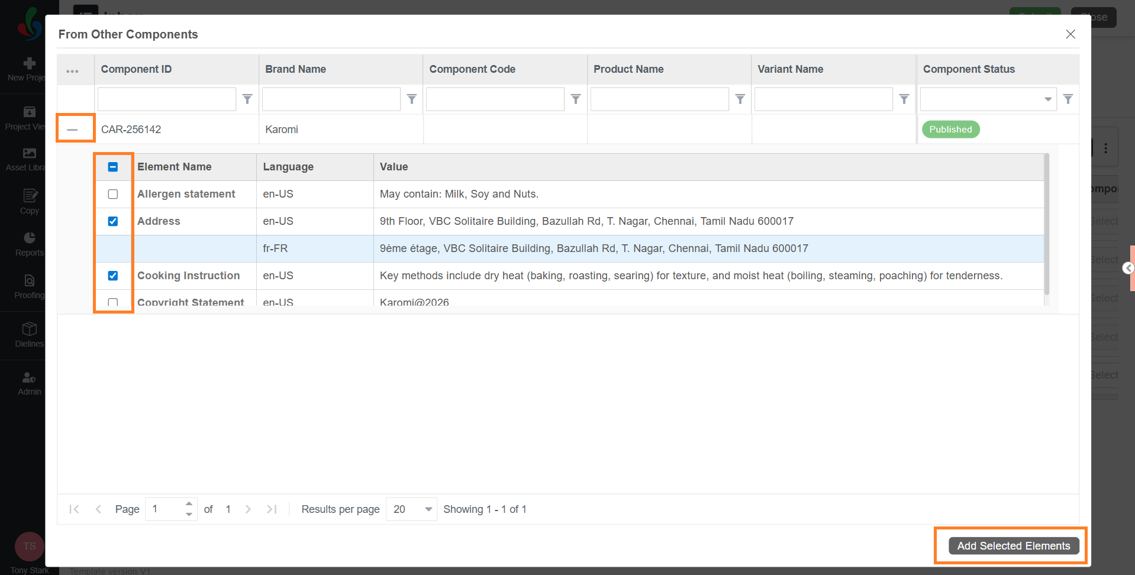Click the Variant Name filter funnel icon

(x=904, y=99)
